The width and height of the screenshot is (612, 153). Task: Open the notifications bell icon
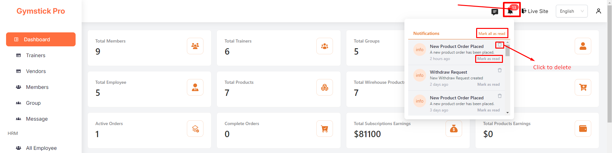(x=510, y=11)
